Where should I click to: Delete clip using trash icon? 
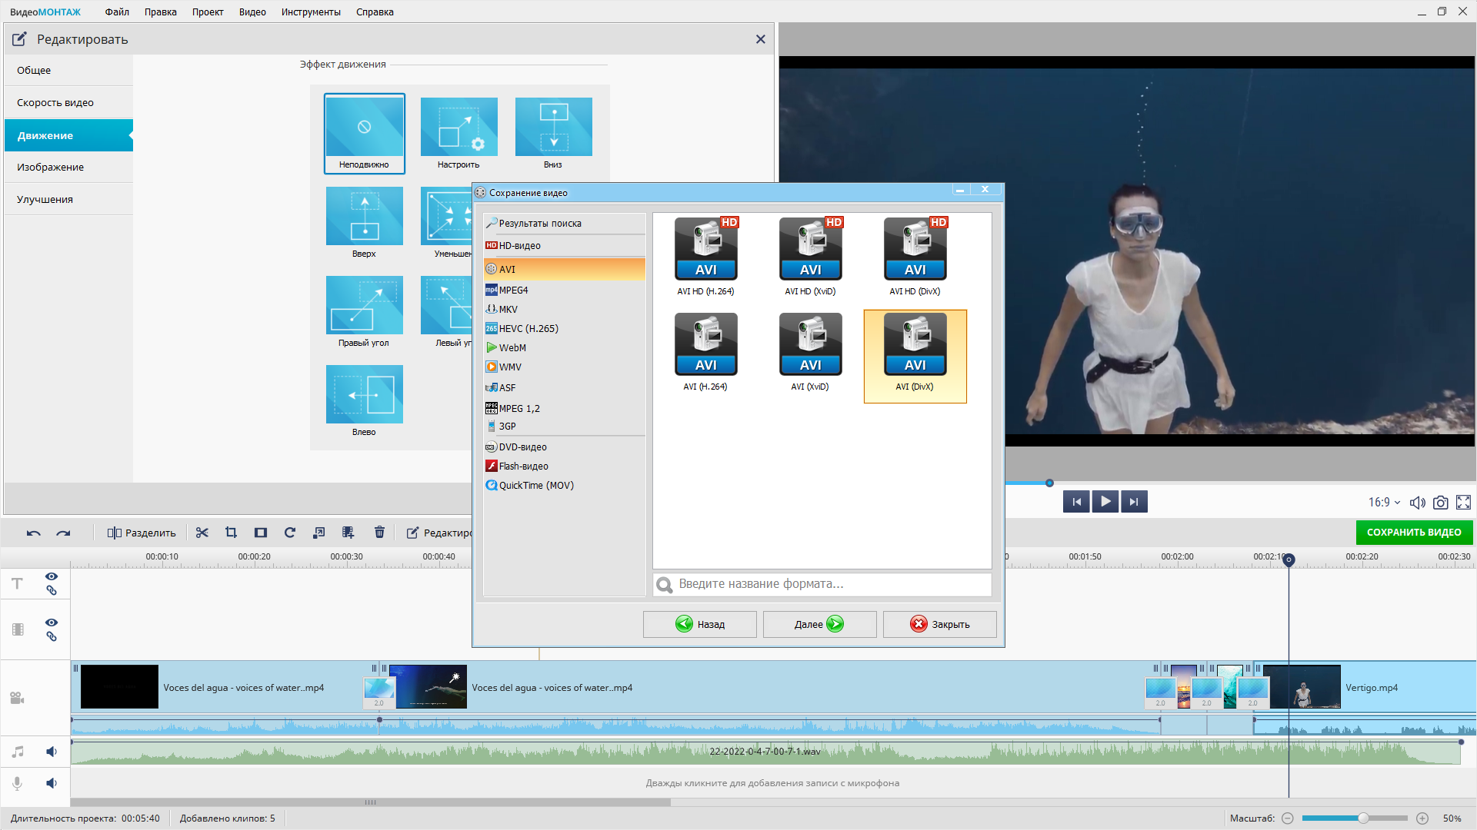pos(379,533)
